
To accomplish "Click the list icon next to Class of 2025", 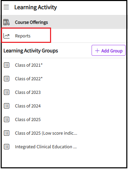I will pyautogui.click(x=6, y=119).
